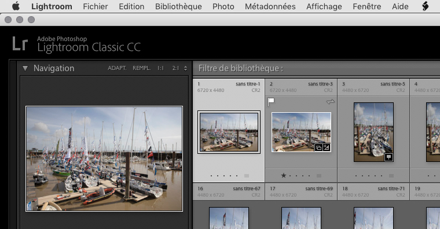The width and height of the screenshot is (440, 229).
Task: Open the Photo menu
Action: (223, 6)
